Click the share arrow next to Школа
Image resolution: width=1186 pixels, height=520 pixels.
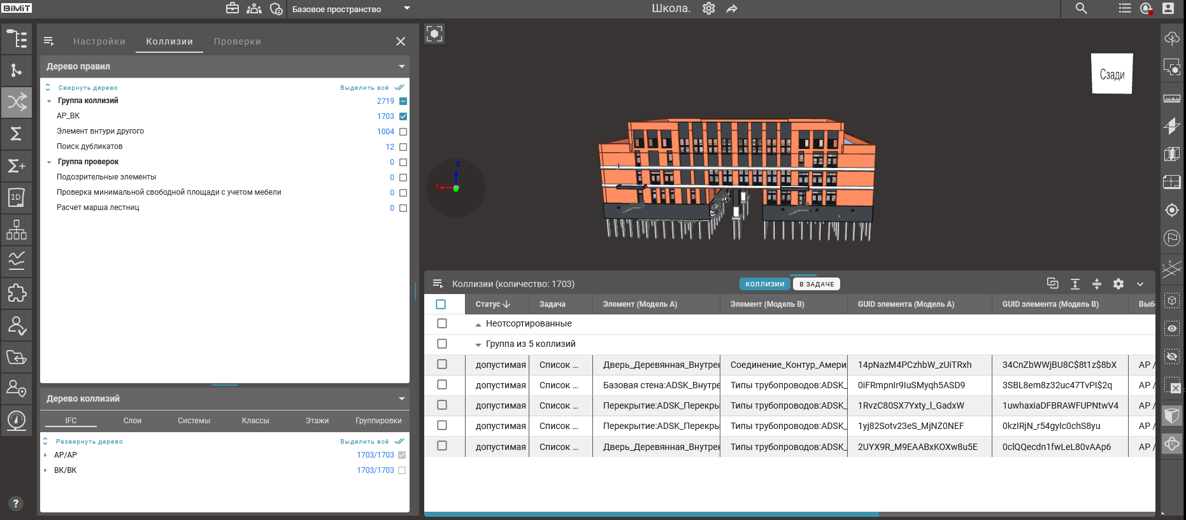[732, 9]
